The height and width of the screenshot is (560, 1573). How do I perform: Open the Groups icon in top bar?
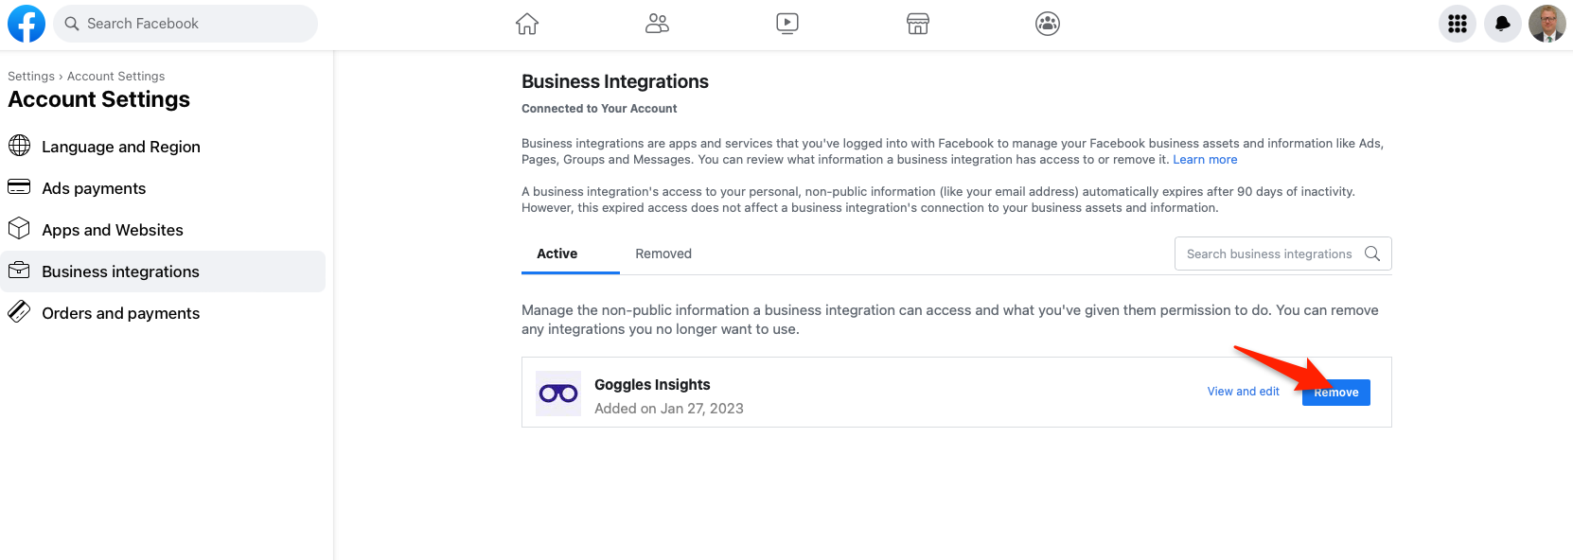[1048, 24]
